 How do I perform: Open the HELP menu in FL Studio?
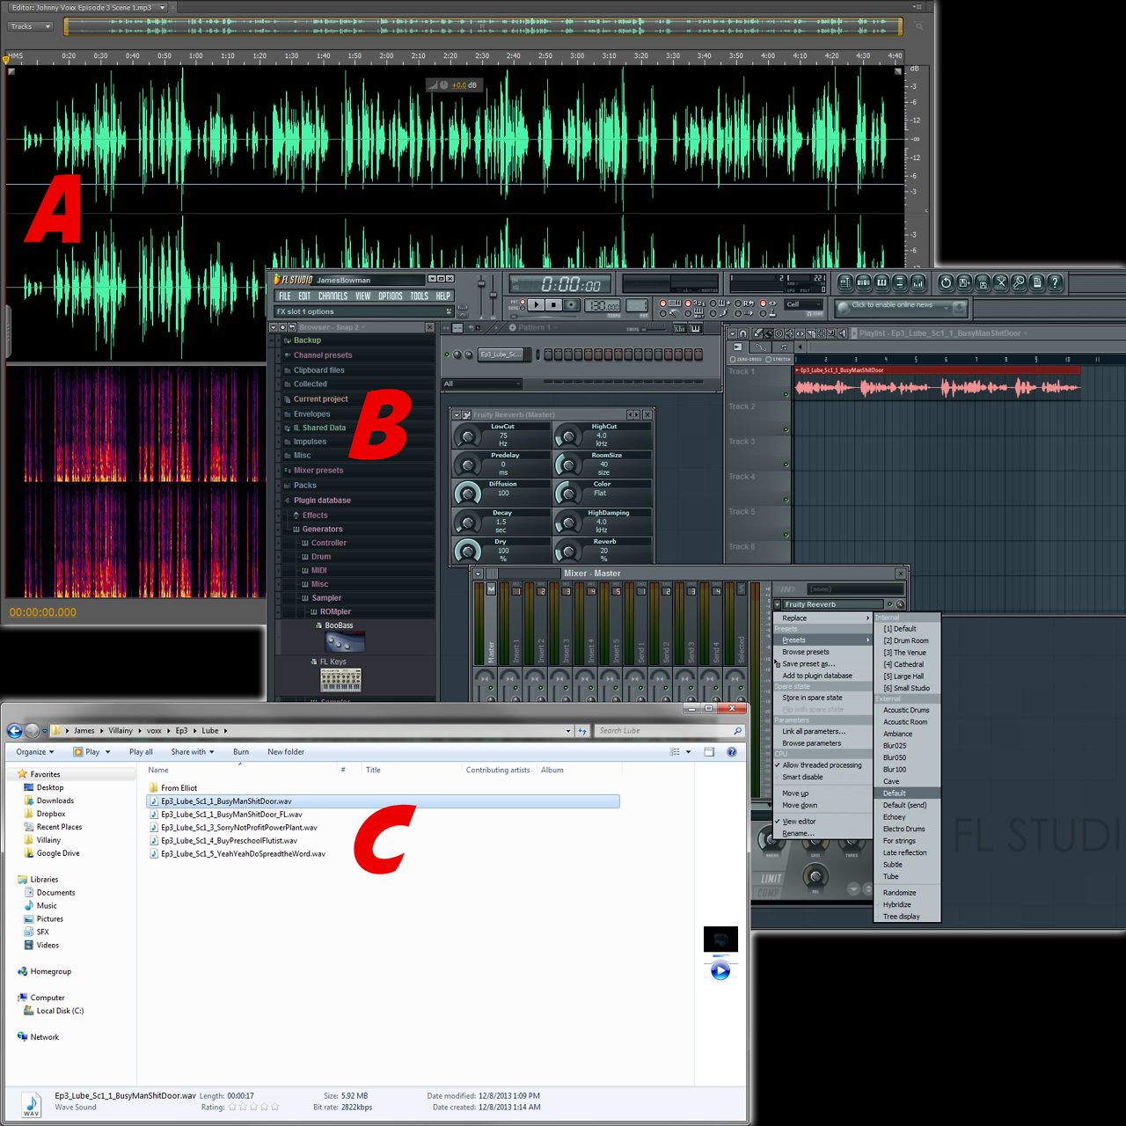[443, 296]
